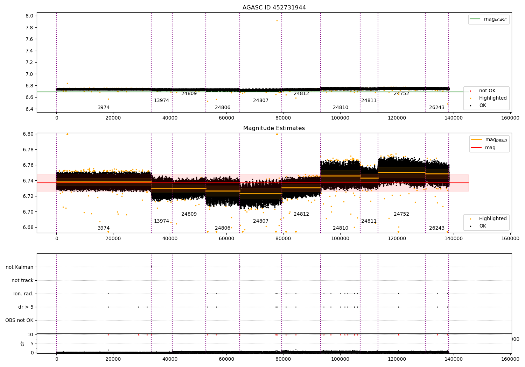Click OBSID label 24809 in Magnitude Estimates plot
The width and height of the screenshot is (525, 367).
[x=189, y=214]
